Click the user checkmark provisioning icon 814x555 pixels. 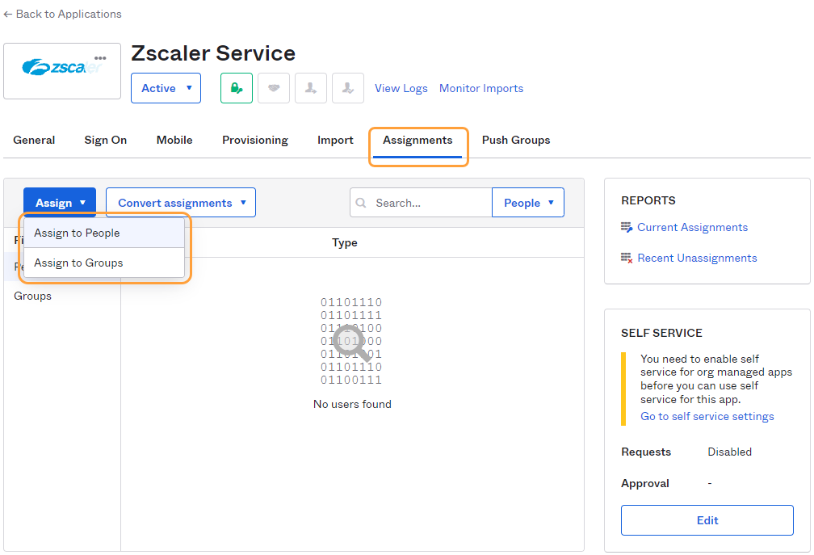pos(348,88)
